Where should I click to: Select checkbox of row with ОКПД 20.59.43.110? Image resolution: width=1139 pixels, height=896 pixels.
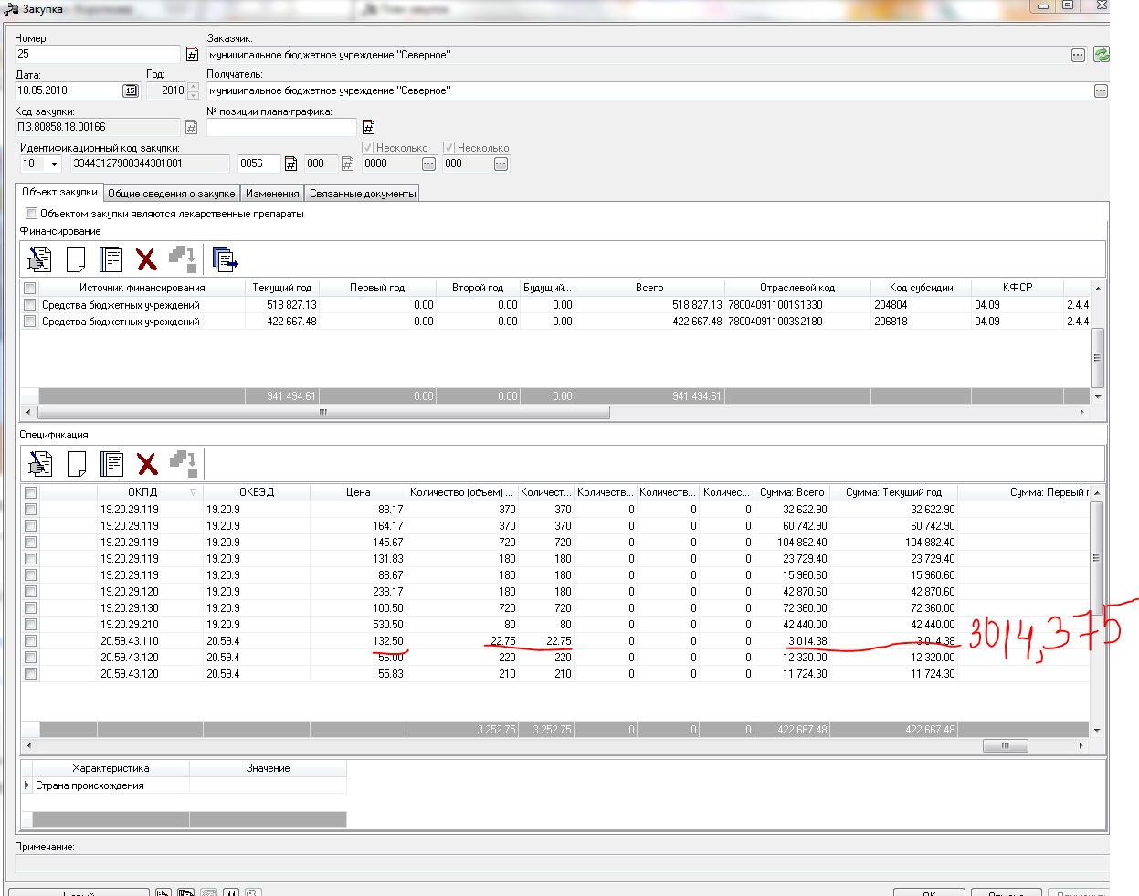point(30,641)
